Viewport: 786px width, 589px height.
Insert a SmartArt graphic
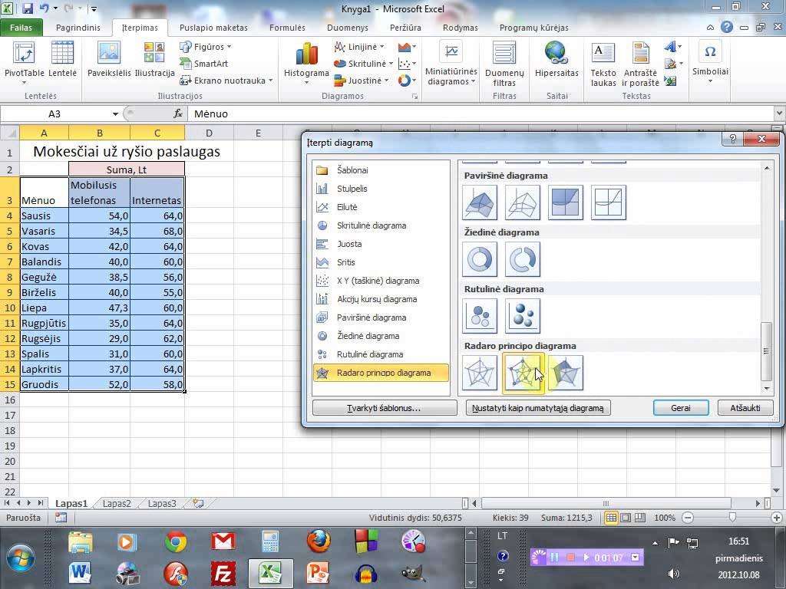[x=204, y=64]
